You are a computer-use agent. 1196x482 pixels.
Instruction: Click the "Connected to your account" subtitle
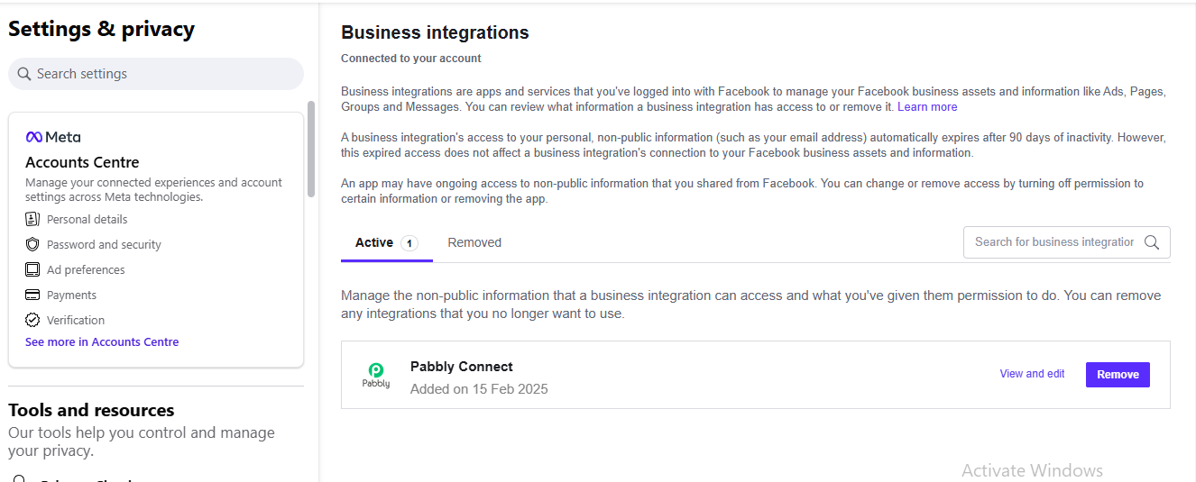pos(411,59)
